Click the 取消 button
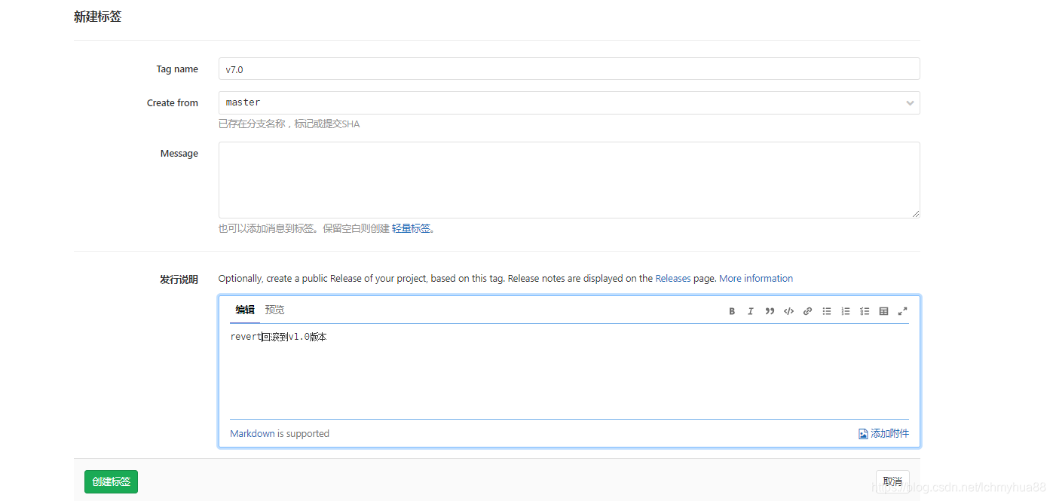The width and height of the screenshot is (1053, 501). coord(892,481)
